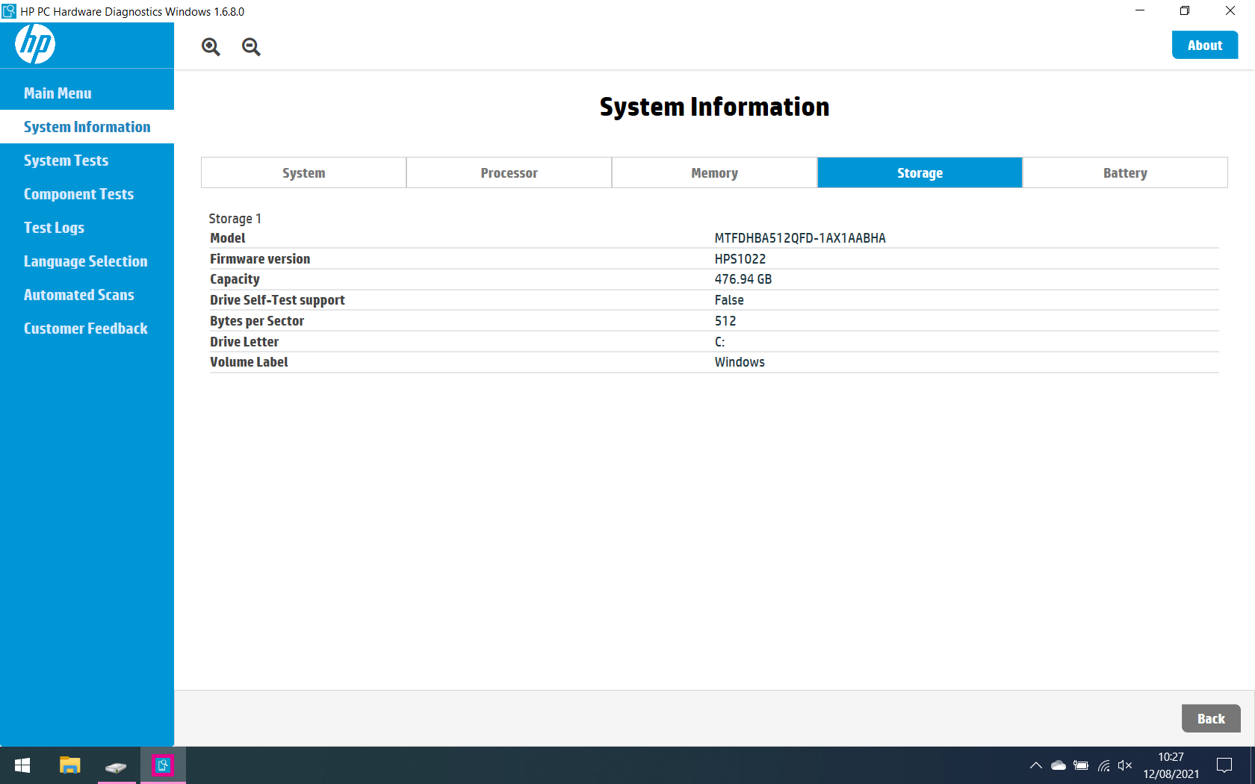Restore down the HP Diagnostics window
Viewport: 1255px width, 784px height.
(1185, 11)
